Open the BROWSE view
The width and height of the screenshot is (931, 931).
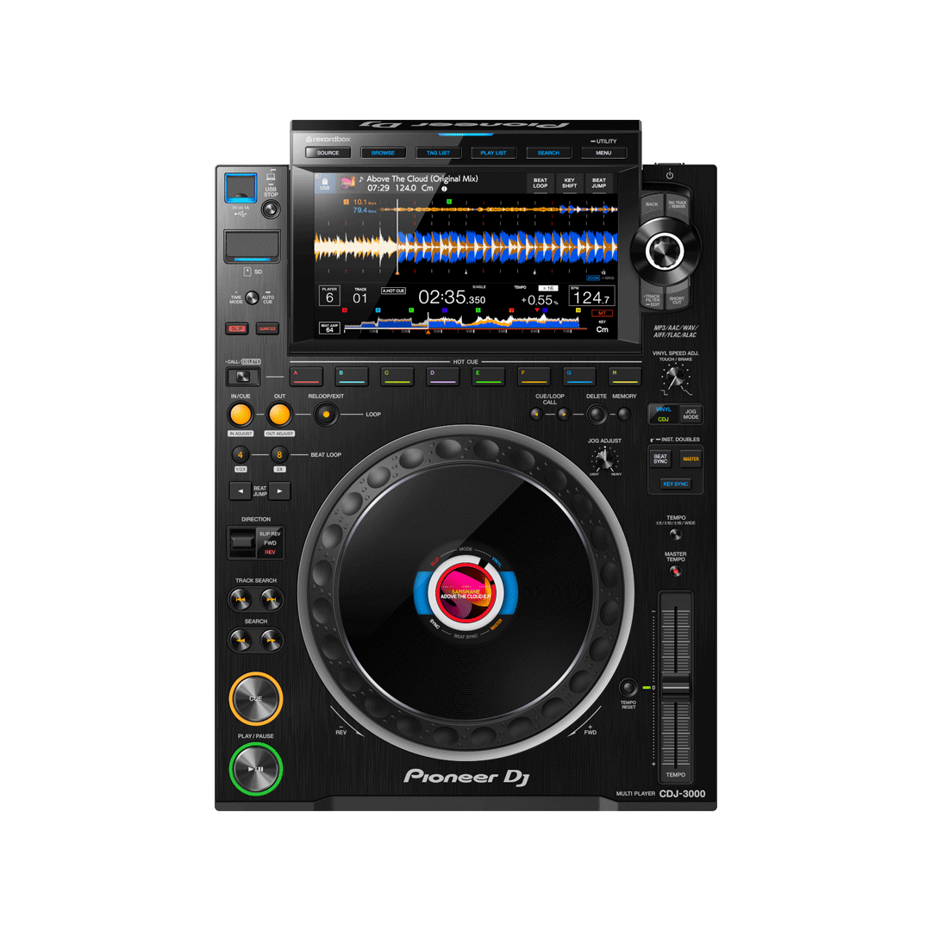click(383, 153)
